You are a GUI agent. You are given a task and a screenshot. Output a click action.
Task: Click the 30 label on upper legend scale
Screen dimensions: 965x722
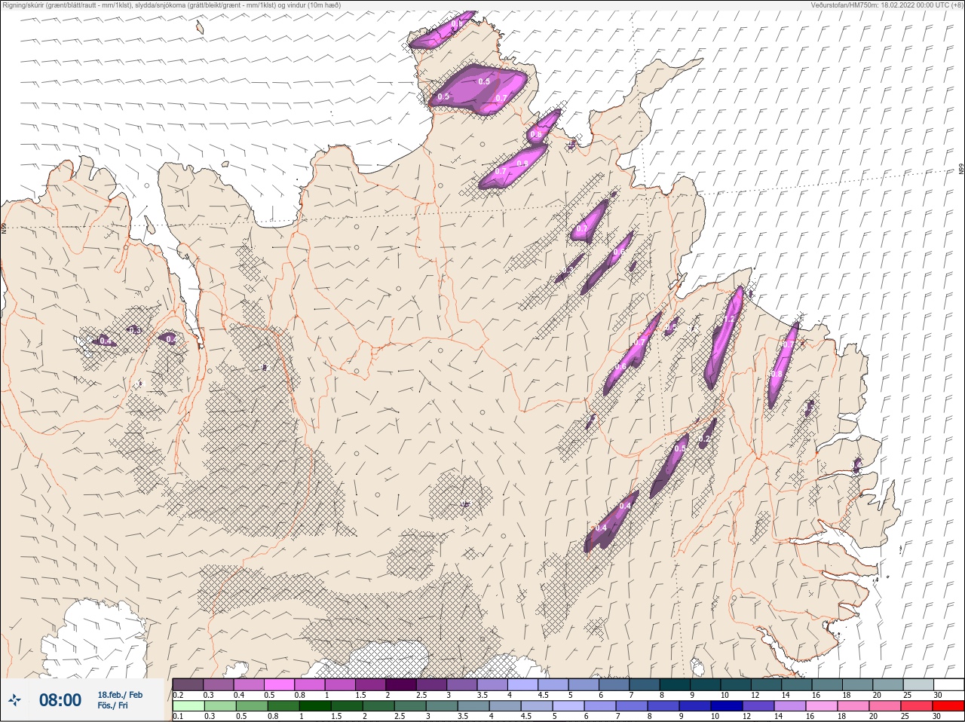pyautogui.click(x=938, y=695)
